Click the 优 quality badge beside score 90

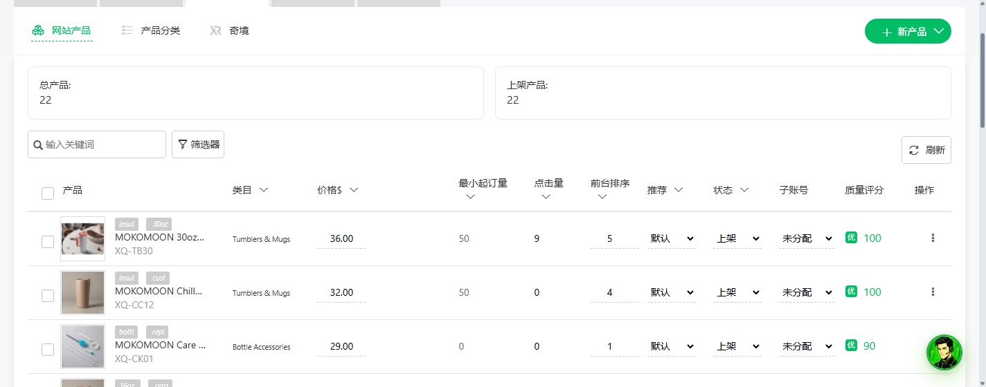tap(851, 346)
